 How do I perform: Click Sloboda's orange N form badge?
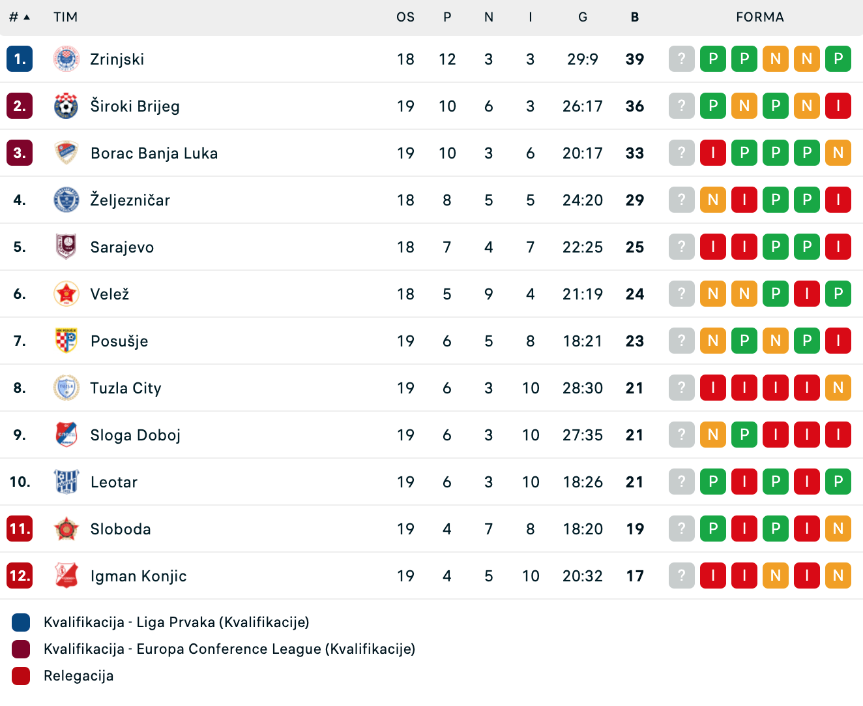(838, 529)
